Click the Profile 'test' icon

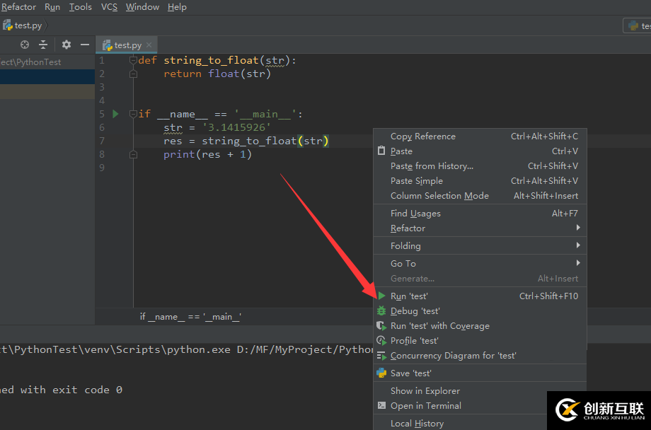[381, 341]
